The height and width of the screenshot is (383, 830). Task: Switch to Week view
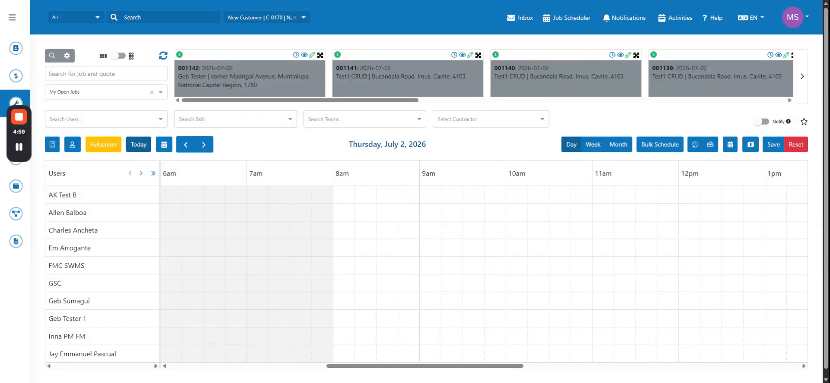tap(593, 144)
